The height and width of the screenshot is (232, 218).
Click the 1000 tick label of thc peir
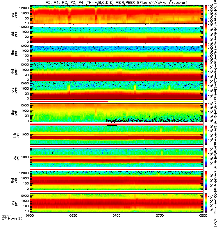coord(25,157)
